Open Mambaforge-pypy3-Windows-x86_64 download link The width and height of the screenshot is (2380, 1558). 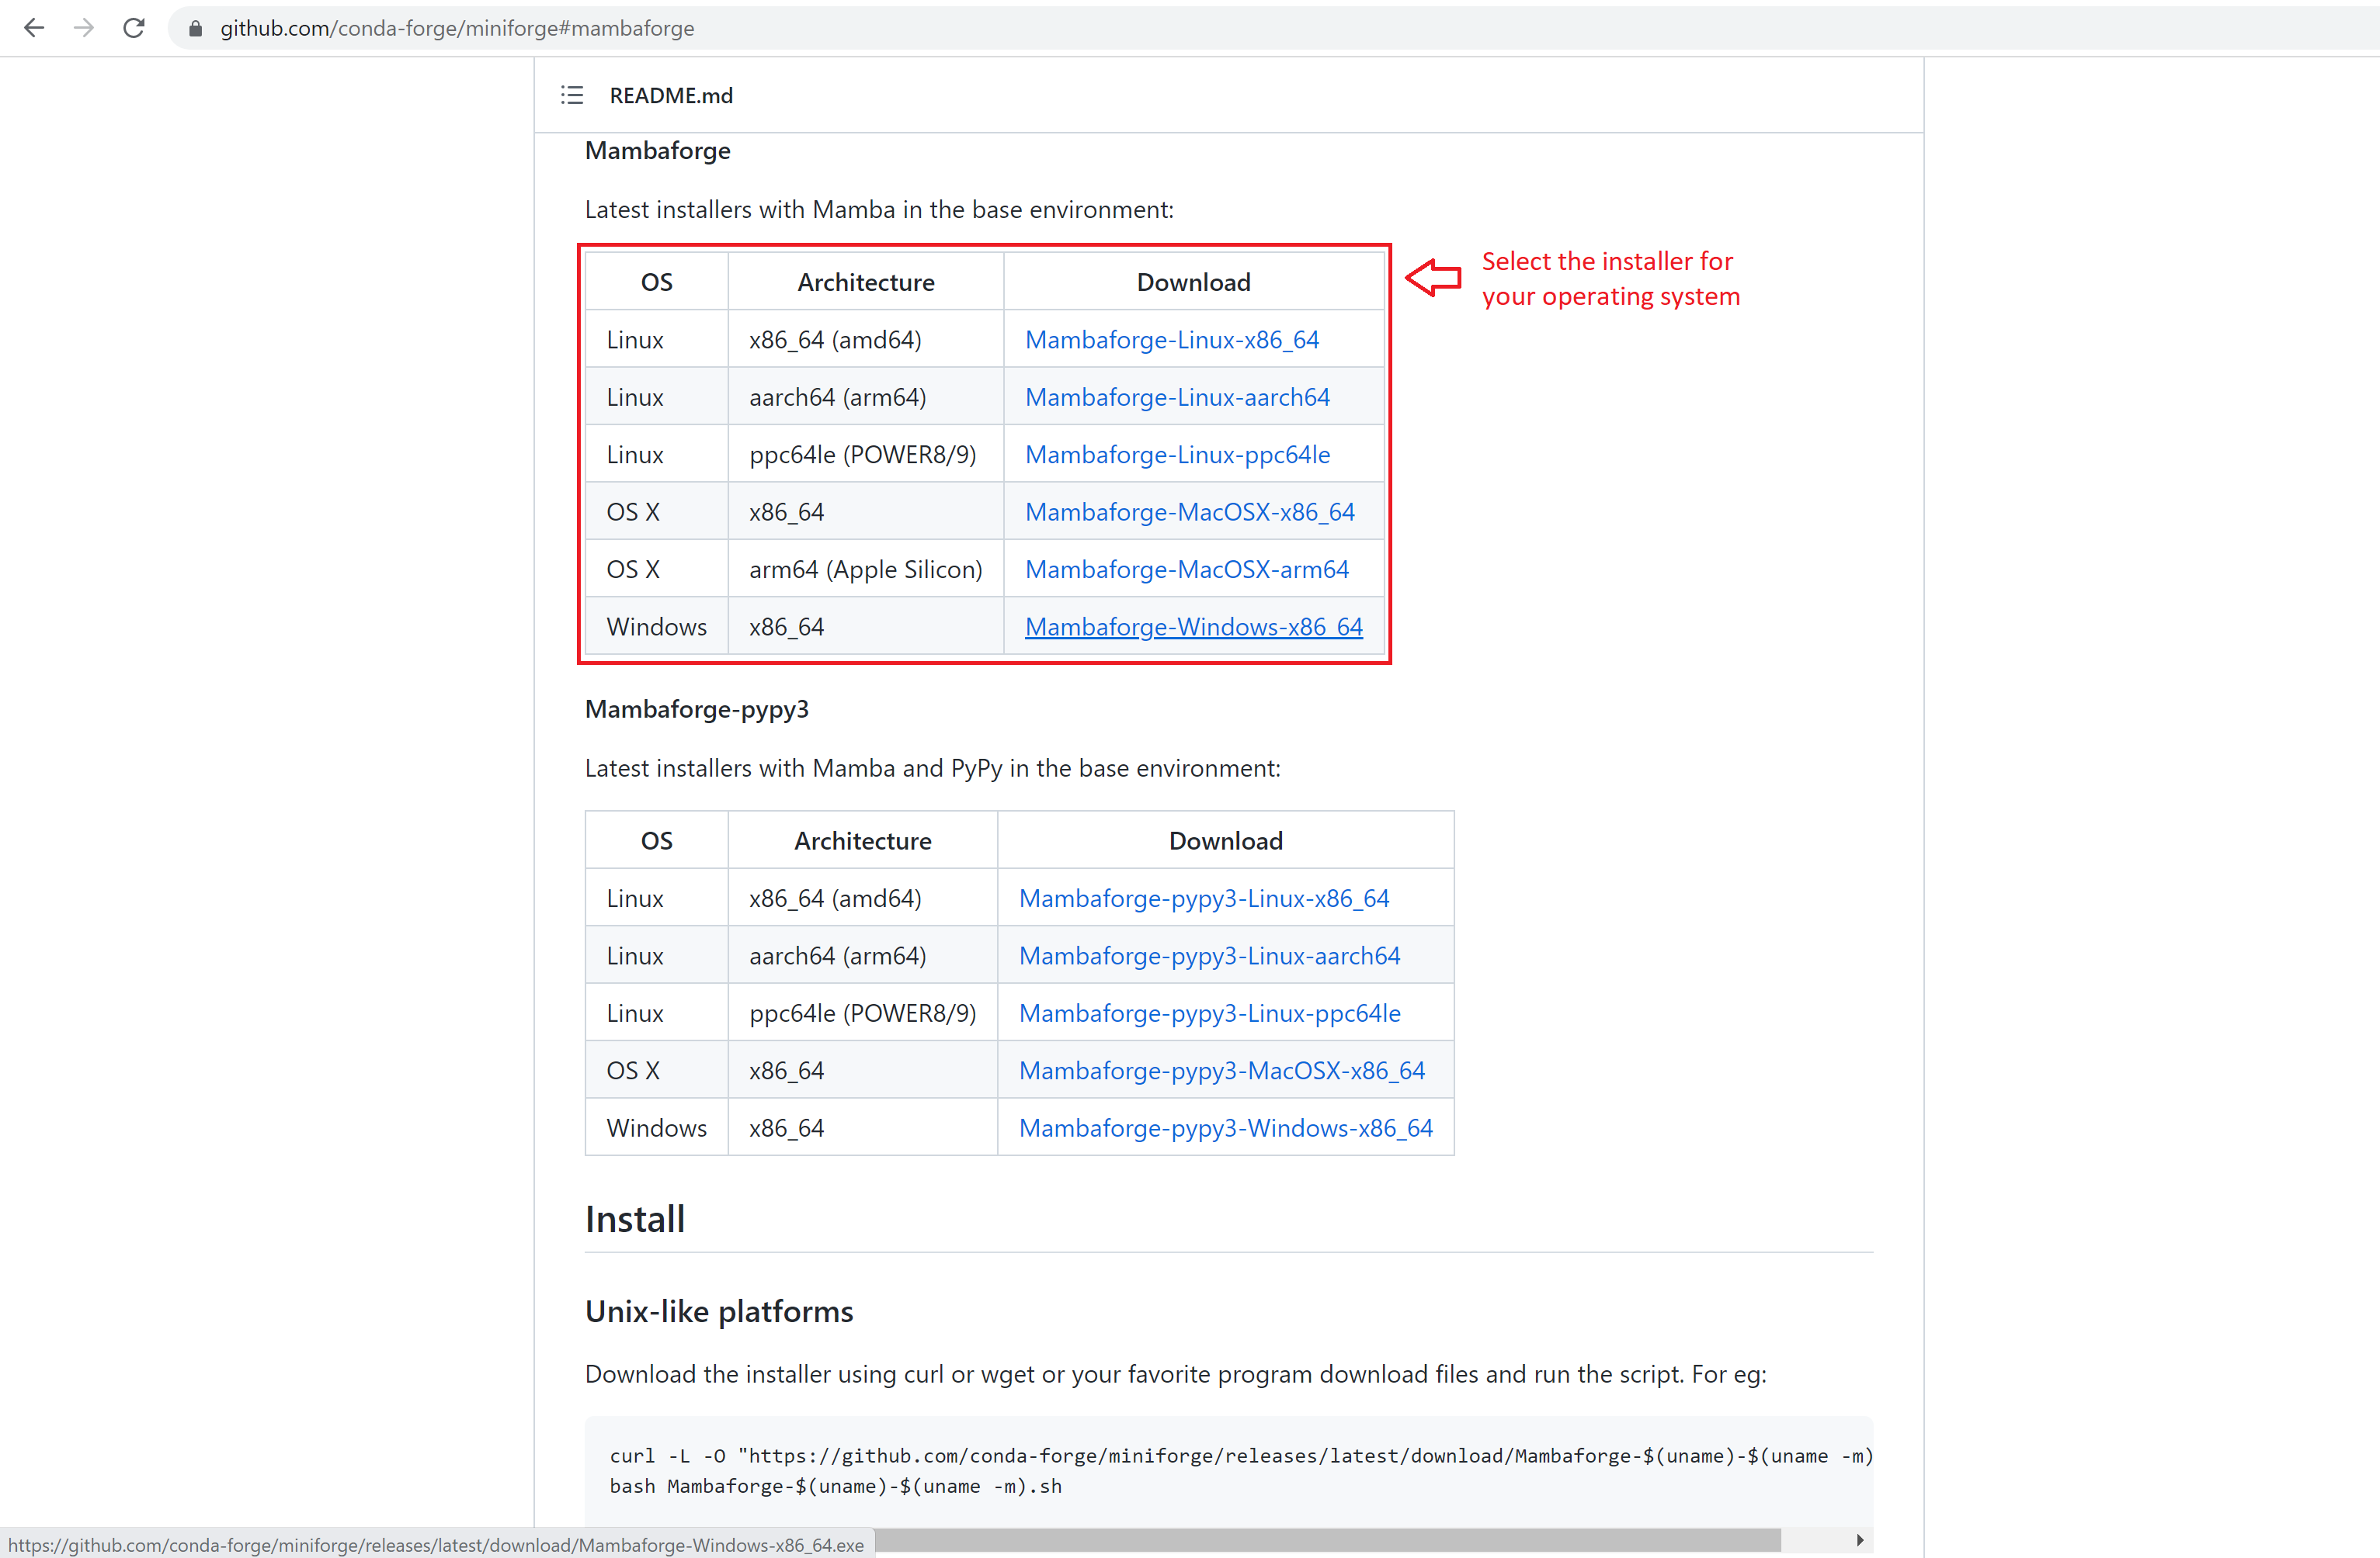[x=1225, y=1128]
